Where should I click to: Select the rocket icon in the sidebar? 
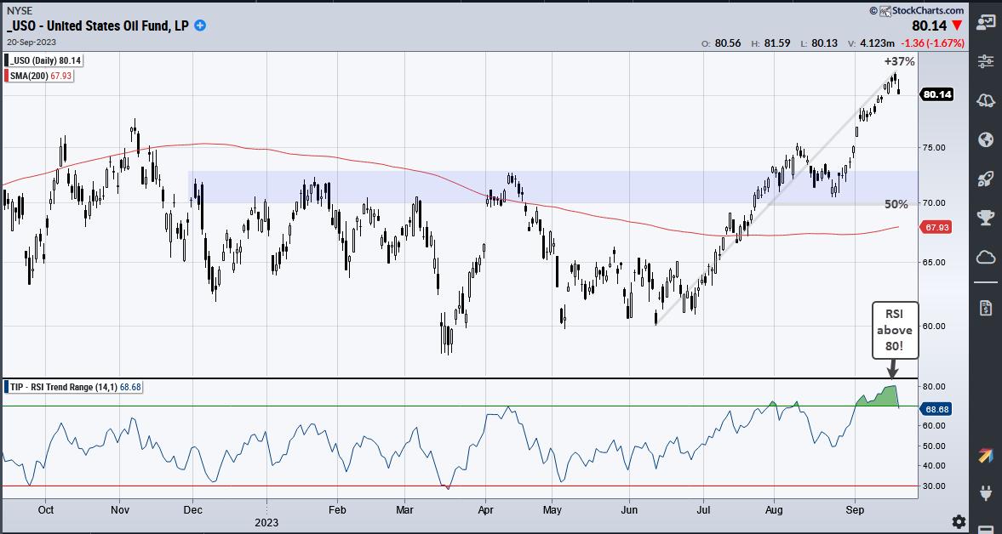[x=986, y=179]
